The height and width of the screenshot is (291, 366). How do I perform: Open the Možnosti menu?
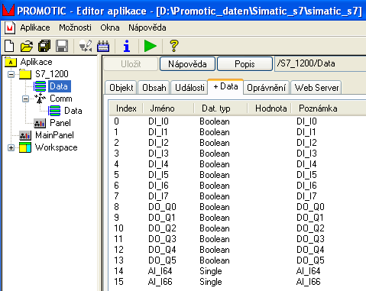tap(75, 27)
